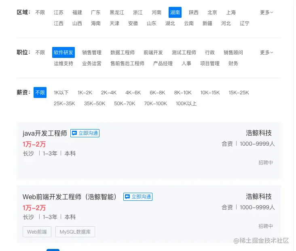This screenshot has height=251, width=296.
Task: Set salary filter to 6K-8K
Action: (x=157, y=92)
